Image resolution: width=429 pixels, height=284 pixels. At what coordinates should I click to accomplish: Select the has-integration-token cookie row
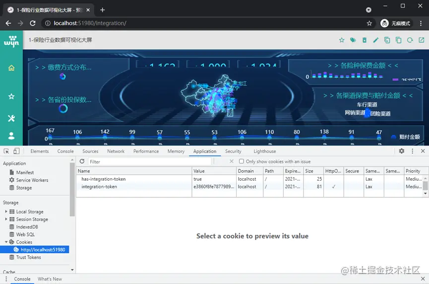[250, 179]
